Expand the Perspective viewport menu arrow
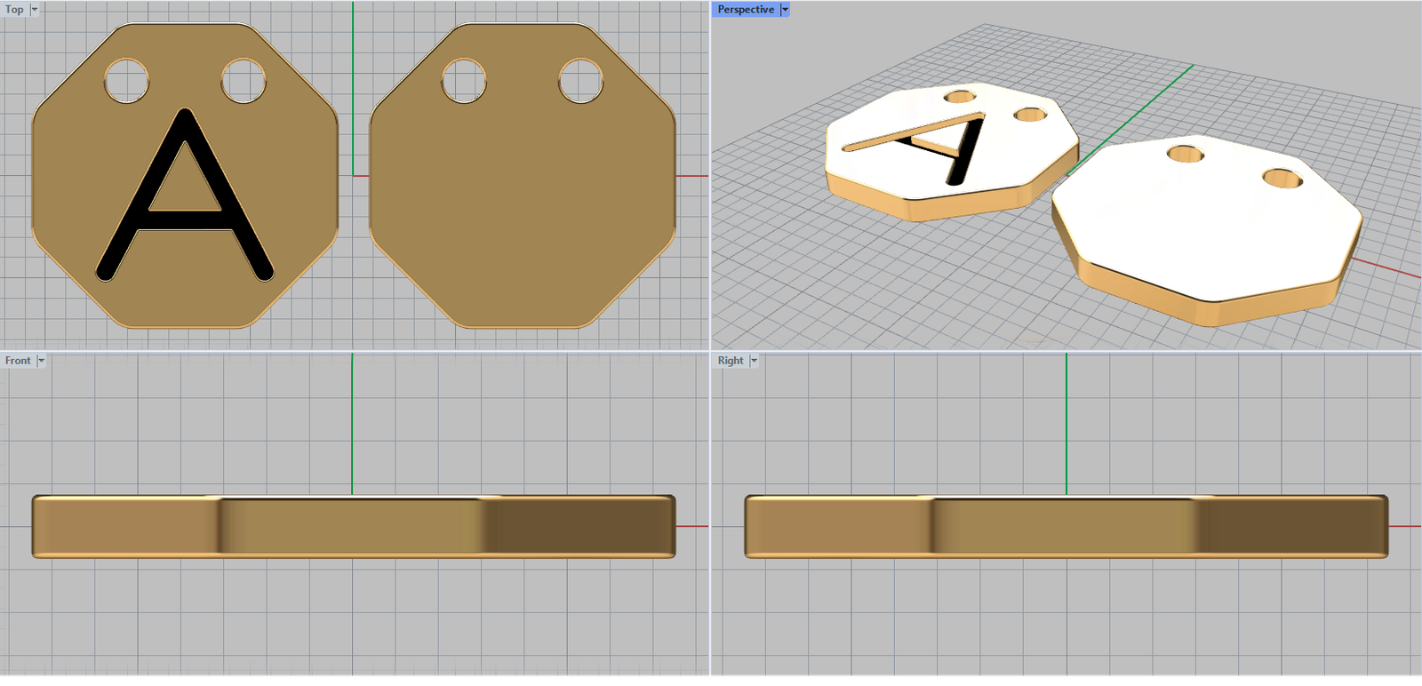Image resolution: width=1422 pixels, height=686 pixels. click(785, 10)
